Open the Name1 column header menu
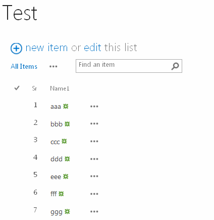This screenshot has height=220, width=214. point(60,89)
